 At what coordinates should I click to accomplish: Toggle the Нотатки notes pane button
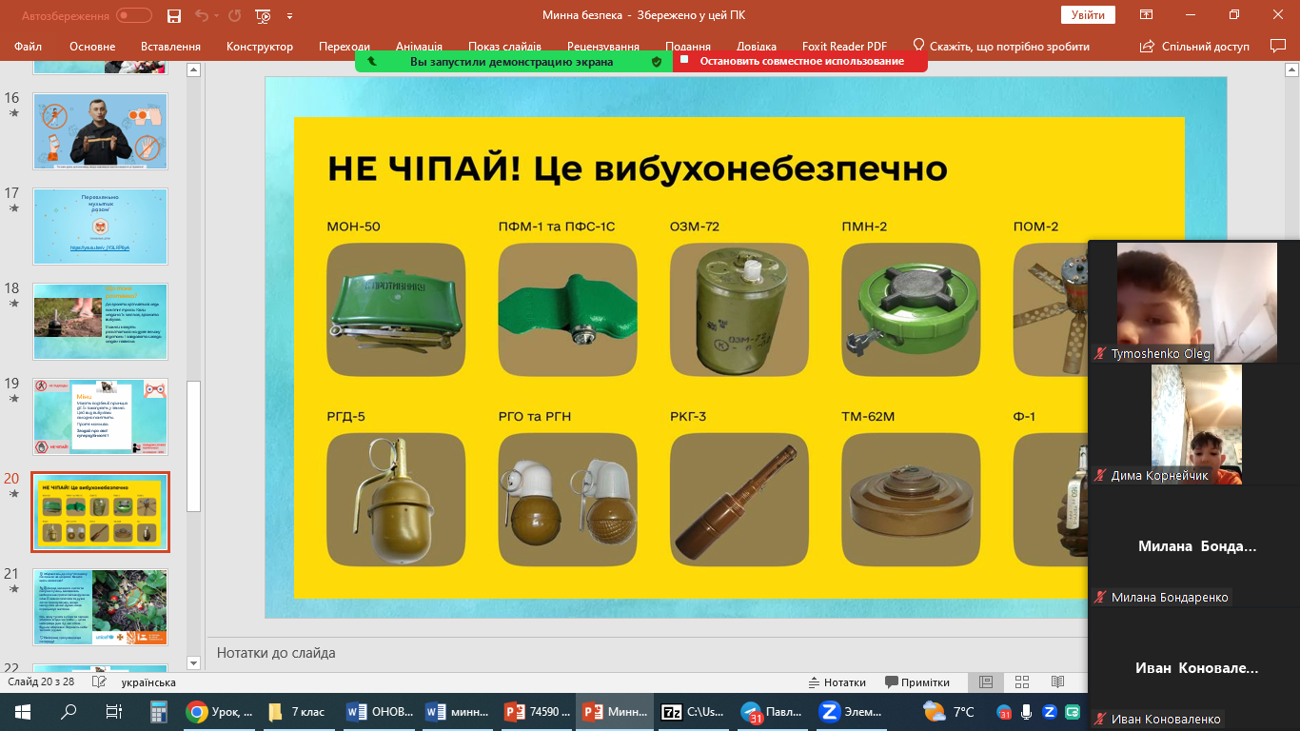pos(837,682)
